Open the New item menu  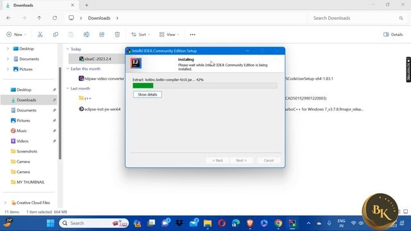coord(16,35)
